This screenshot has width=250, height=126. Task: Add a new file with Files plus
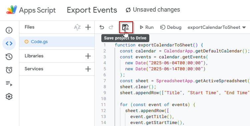(x=88, y=27)
